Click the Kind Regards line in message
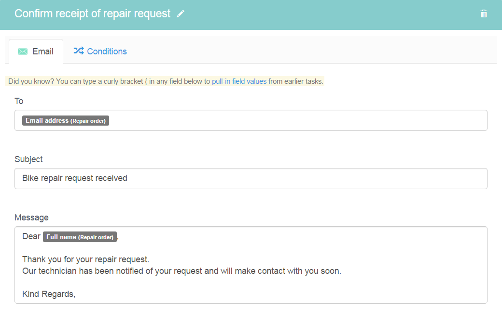The height and width of the screenshot is (321, 502). point(49,294)
